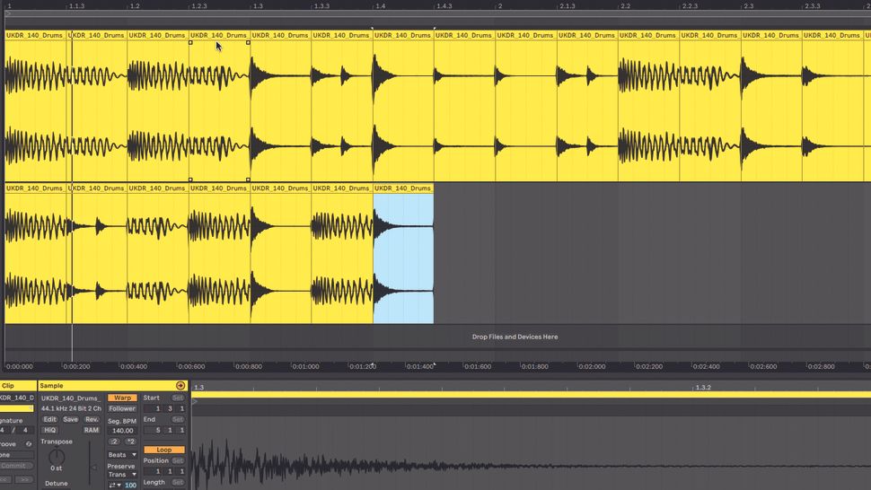
Task: Click the loop Position Set button
Action: pyautogui.click(x=178, y=460)
